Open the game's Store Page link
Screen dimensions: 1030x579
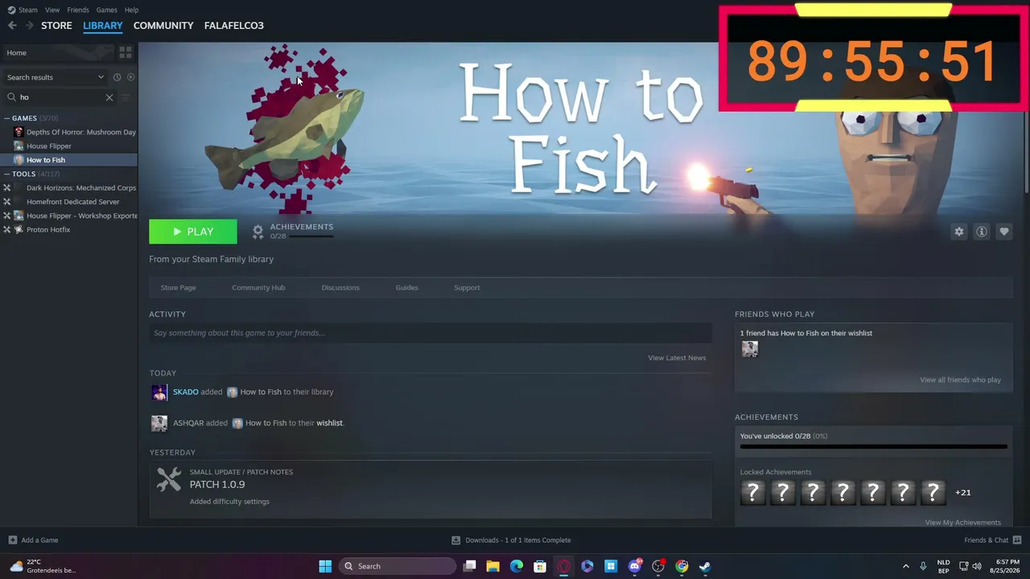(178, 288)
